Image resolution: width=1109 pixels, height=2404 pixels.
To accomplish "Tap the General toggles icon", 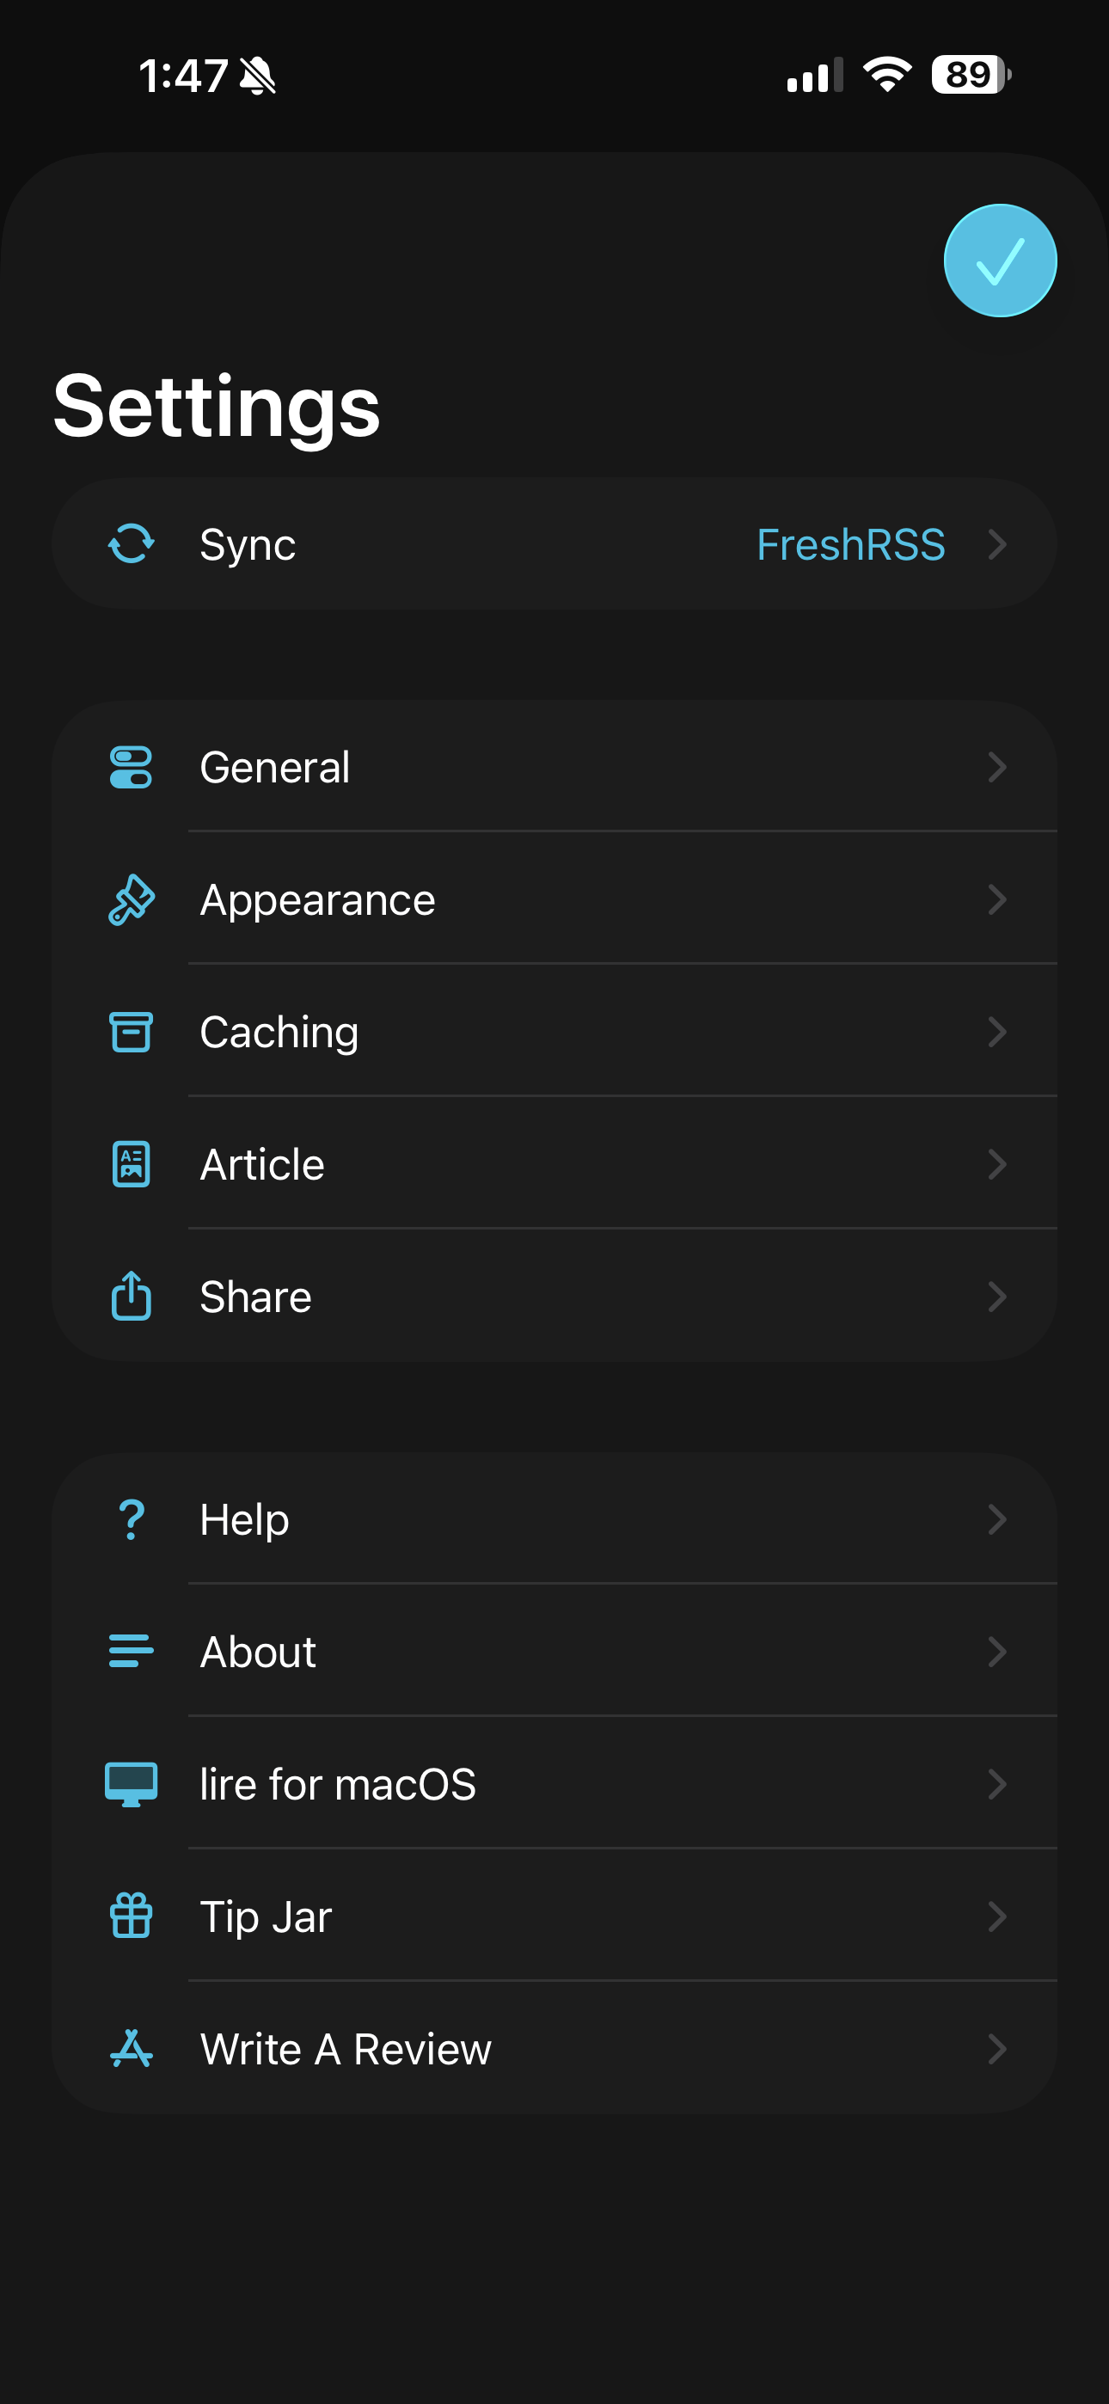I will coord(131,767).
